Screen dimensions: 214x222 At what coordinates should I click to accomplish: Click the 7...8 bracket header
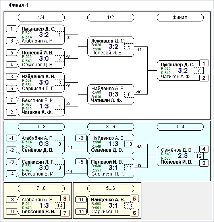click(41, 188)
